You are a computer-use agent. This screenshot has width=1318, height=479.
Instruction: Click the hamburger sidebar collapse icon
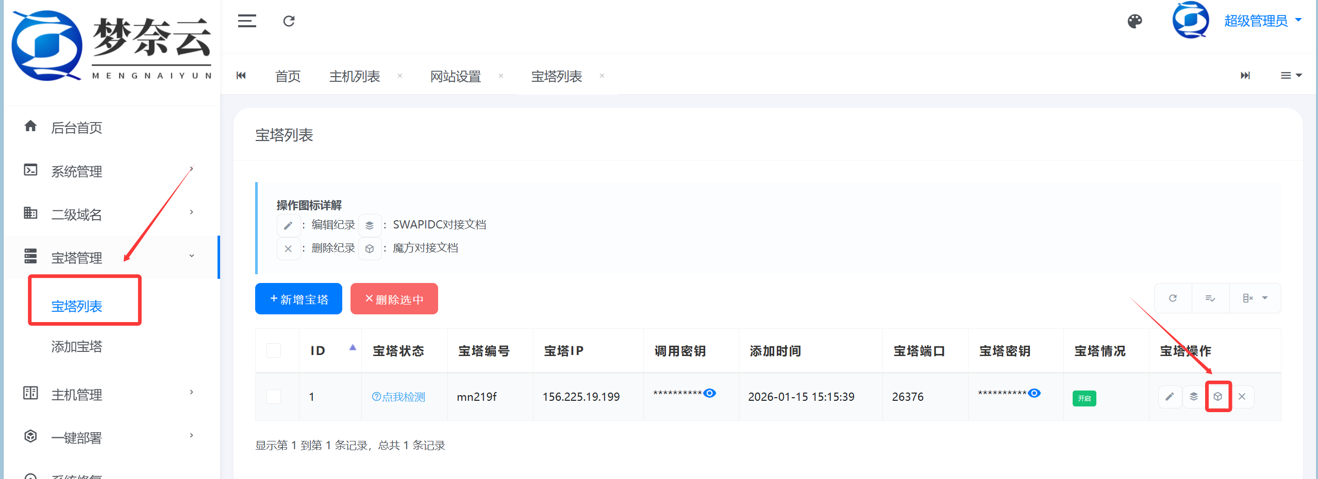pyautogui.click(x=247, y=21)
